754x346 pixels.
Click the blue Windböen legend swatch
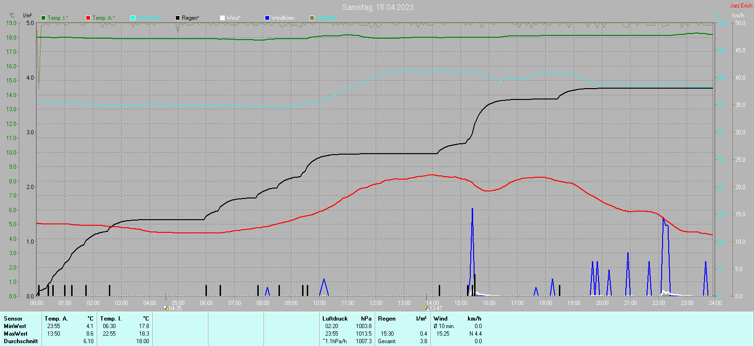[x=267, y=18]
